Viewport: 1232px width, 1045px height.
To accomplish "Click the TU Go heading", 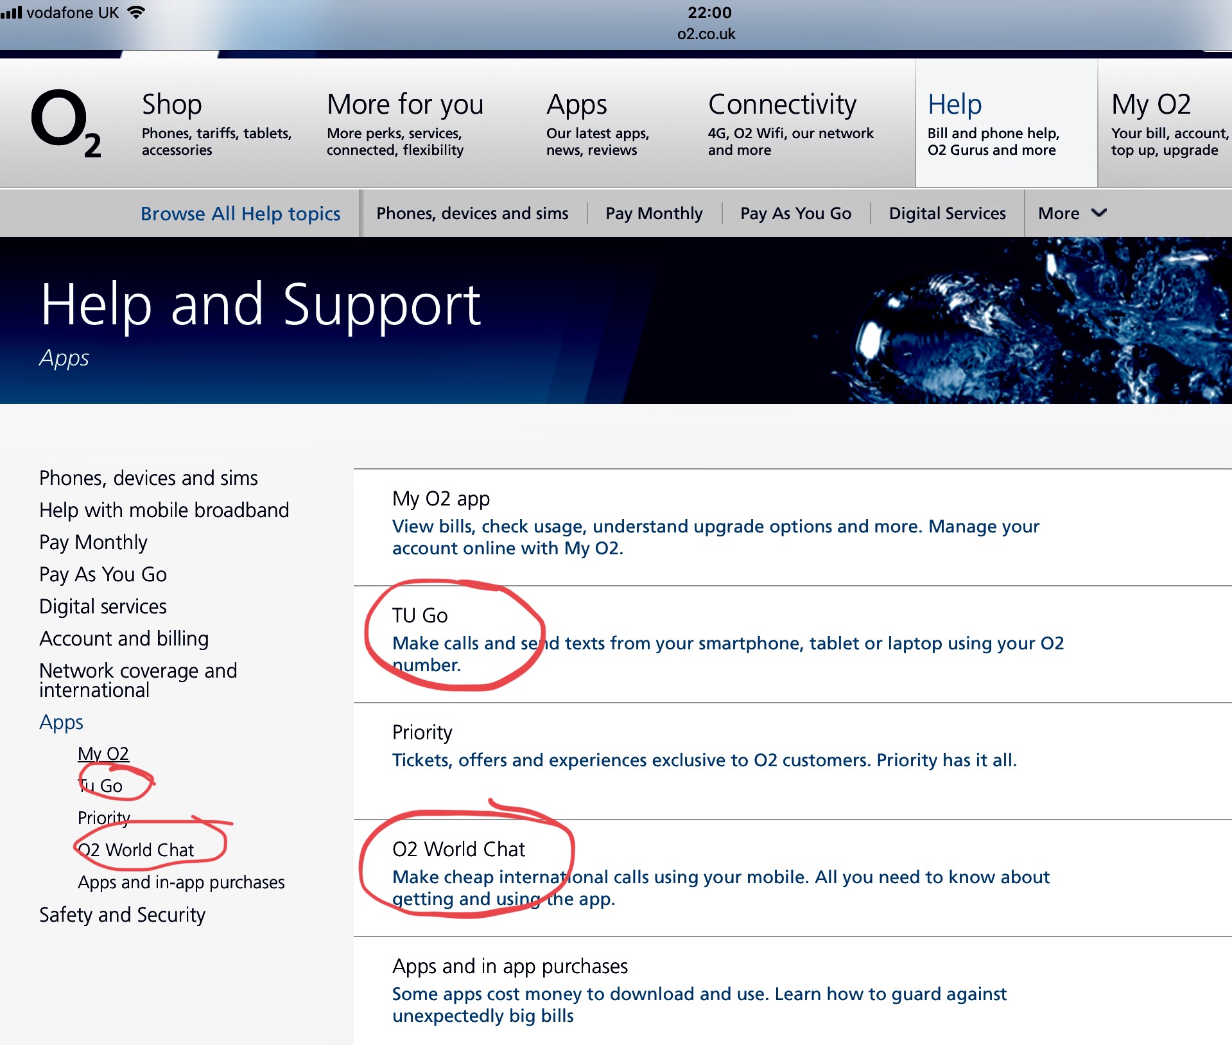I will (420, 615).
